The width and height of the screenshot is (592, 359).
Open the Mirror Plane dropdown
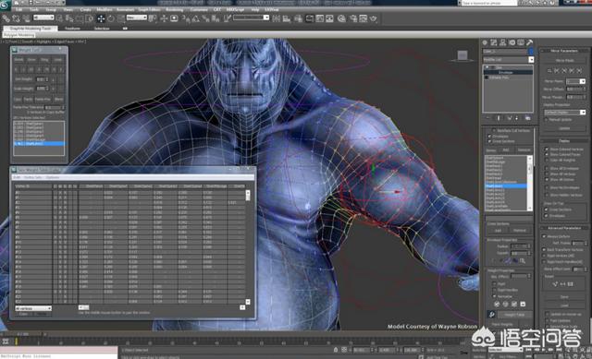click(x=575, y=81)
